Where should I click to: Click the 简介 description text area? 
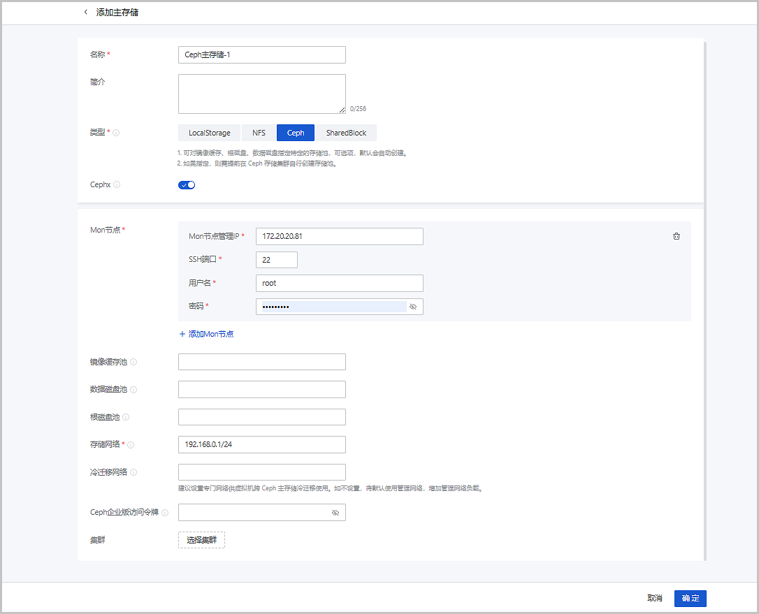261,94
